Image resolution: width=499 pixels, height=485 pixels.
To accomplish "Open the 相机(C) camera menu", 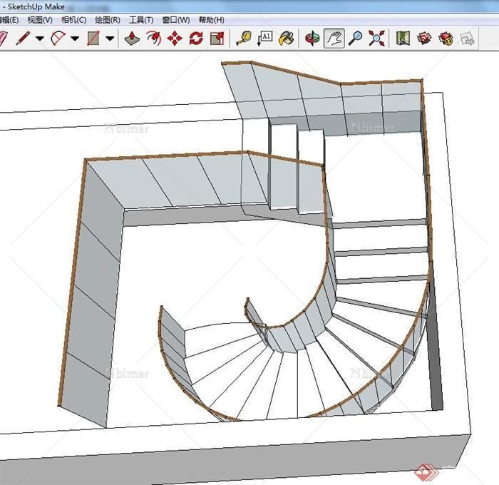I will [74, 20].
